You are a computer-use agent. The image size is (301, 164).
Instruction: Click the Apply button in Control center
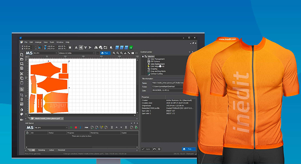tap(147, 148)
